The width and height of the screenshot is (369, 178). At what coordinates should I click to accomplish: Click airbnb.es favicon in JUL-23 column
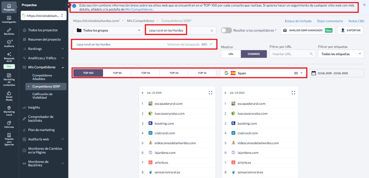[x=234, y=163]
